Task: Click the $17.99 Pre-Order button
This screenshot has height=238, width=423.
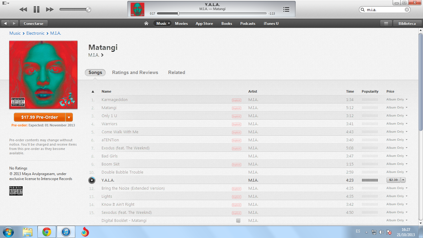Action: (x=40, y=117)
